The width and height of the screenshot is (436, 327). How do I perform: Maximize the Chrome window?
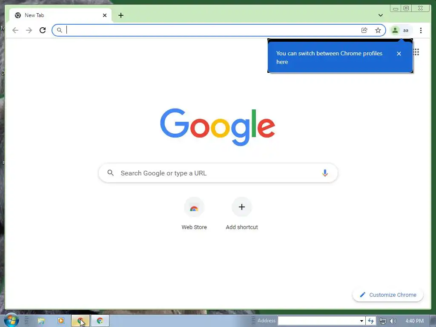pos(406,8)
